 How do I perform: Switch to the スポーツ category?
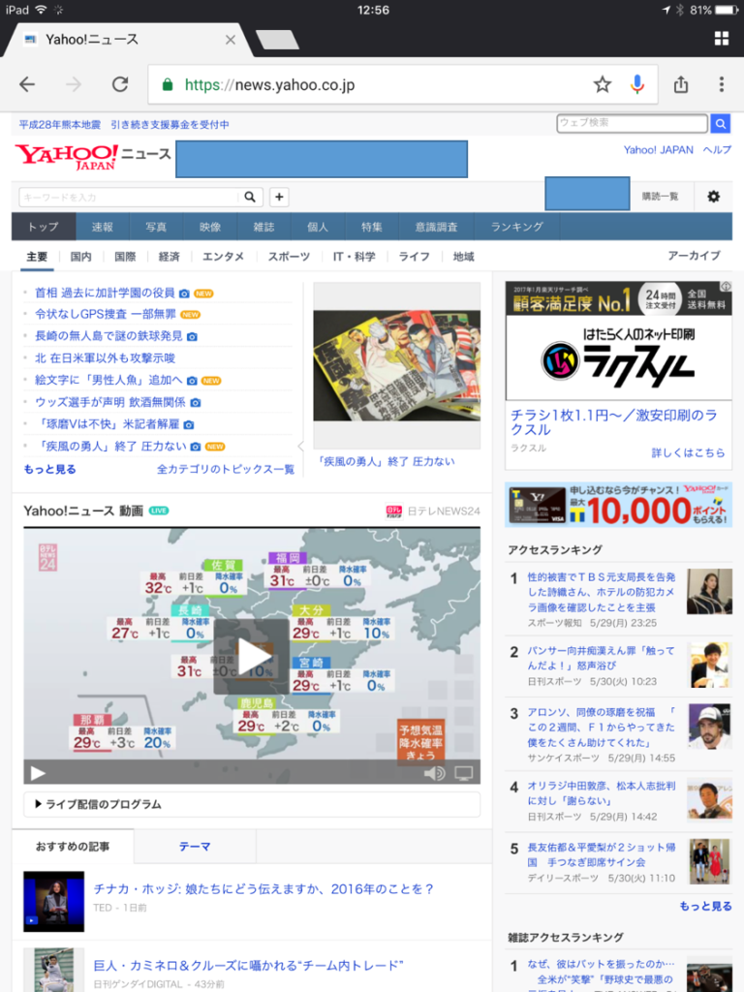coord(289,256)
